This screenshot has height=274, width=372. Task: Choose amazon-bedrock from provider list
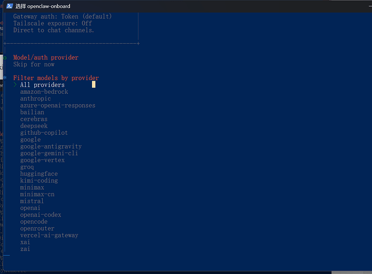click(x=44, y=92)
